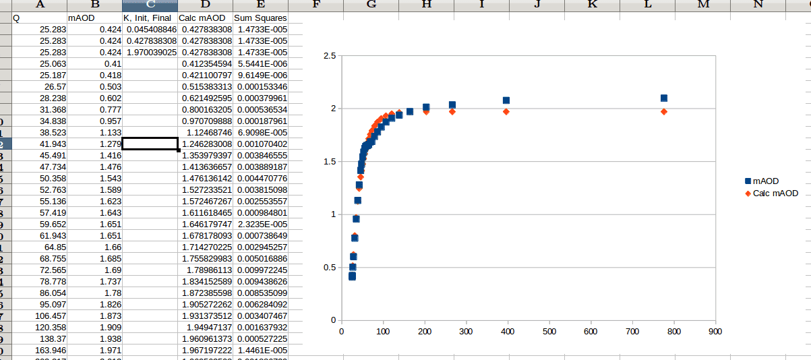Select the column N header
811x360 pixels.
point(758,5)
